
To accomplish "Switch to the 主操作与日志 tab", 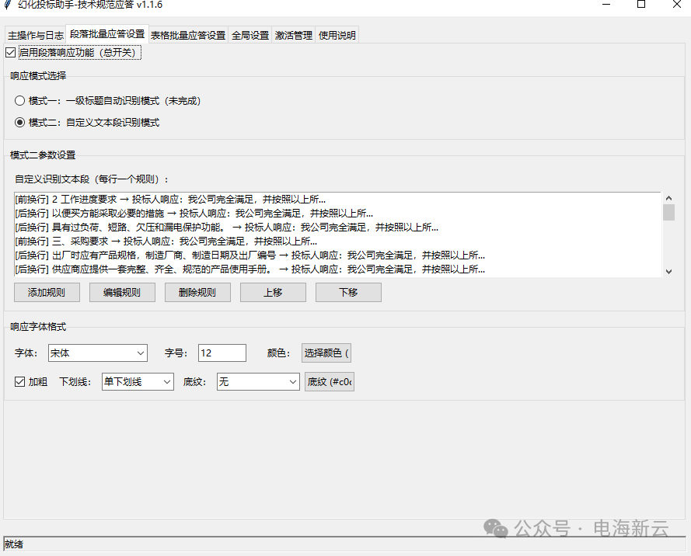I will coord(36,36).
